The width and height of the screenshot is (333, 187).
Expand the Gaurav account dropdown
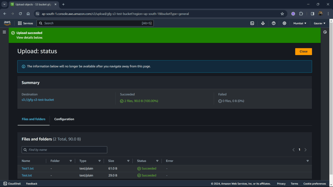point(319,23)
